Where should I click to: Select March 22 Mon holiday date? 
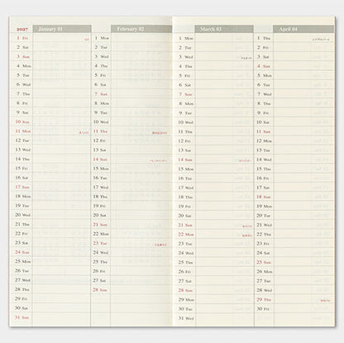click(x=186, y=235)
